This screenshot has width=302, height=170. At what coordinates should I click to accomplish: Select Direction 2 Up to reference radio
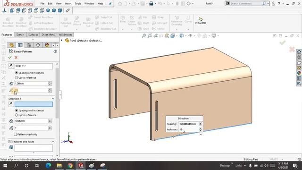point(17,115)
